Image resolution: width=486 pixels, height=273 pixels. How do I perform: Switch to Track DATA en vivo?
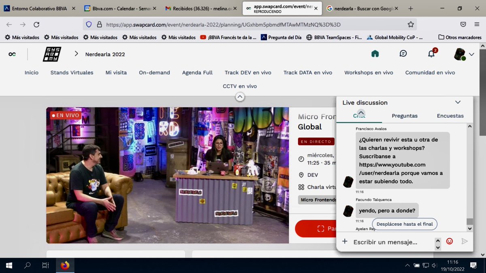point(308,72)
